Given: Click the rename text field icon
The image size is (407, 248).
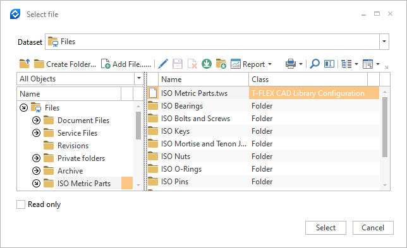Looking at the screenshot, I should point(329,64).
